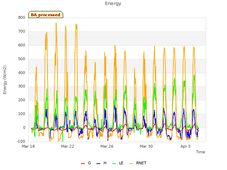Toggle the LE series legend entry
The image size is (227, 170).
pos(118,163)
